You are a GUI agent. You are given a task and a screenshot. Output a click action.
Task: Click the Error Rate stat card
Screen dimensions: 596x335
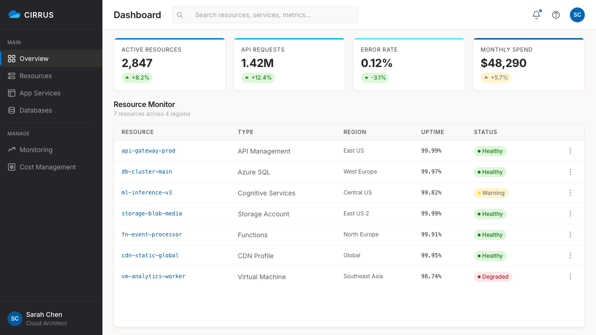click(x=409, y=64)
